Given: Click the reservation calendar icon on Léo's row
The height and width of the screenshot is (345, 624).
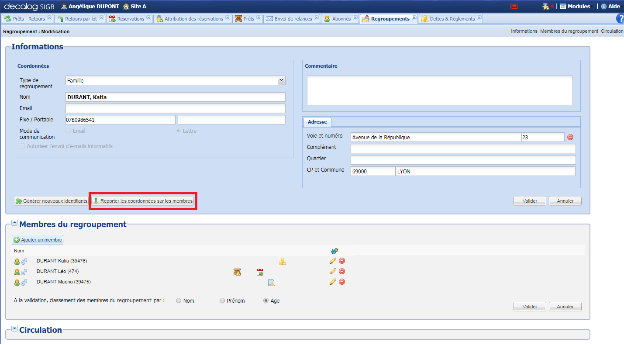Looking at the screenshot, I should [x=260, y=272].
